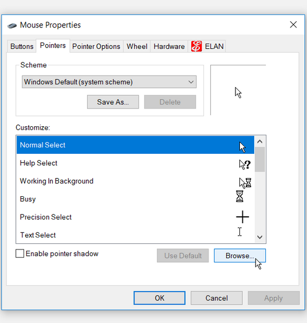Image resolution: width=307 pixels, height=323 pixels.
Task: Select the Normal Select row
Action: pyautogui.click(x=135, y=145)
